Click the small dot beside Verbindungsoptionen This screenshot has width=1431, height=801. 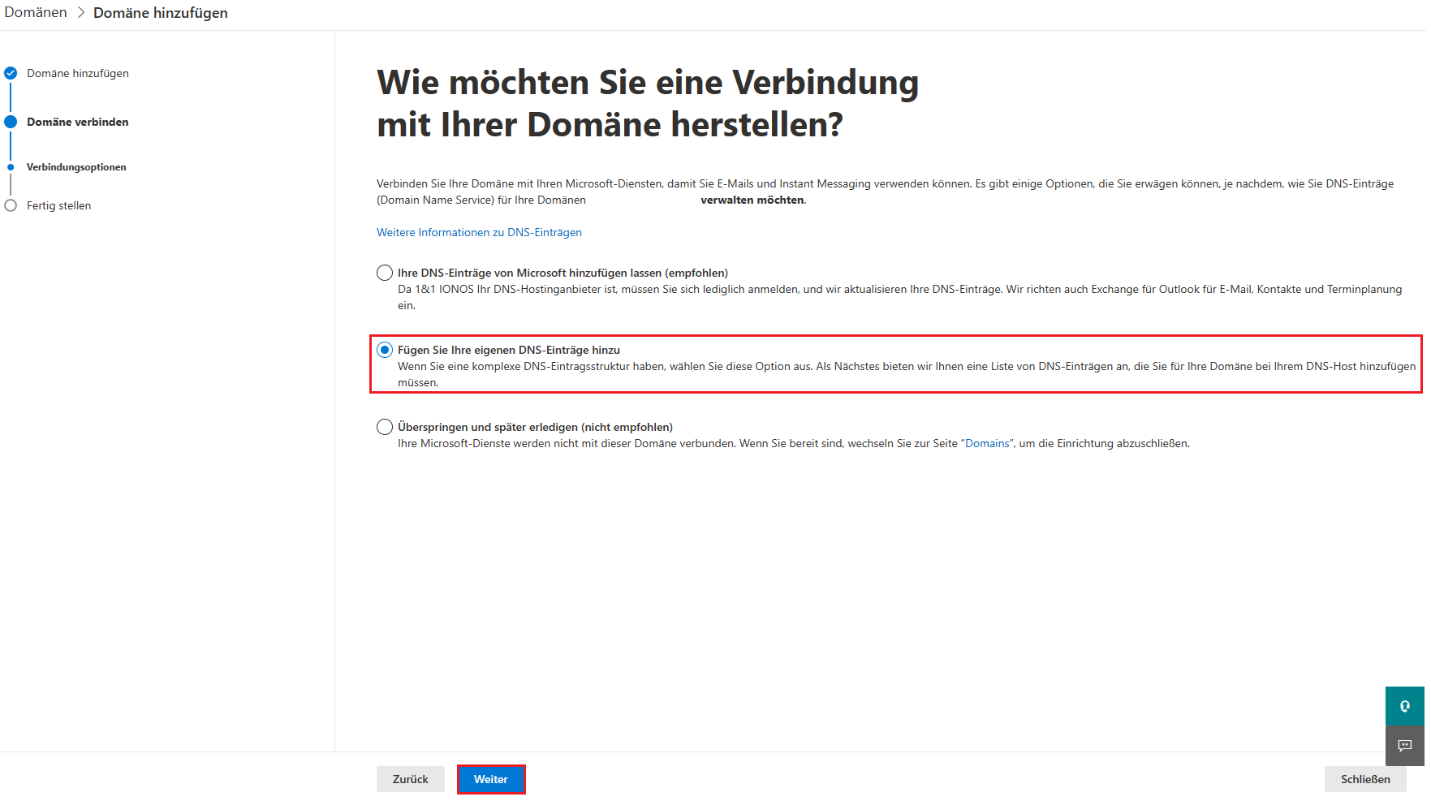[x=11, y=167]
